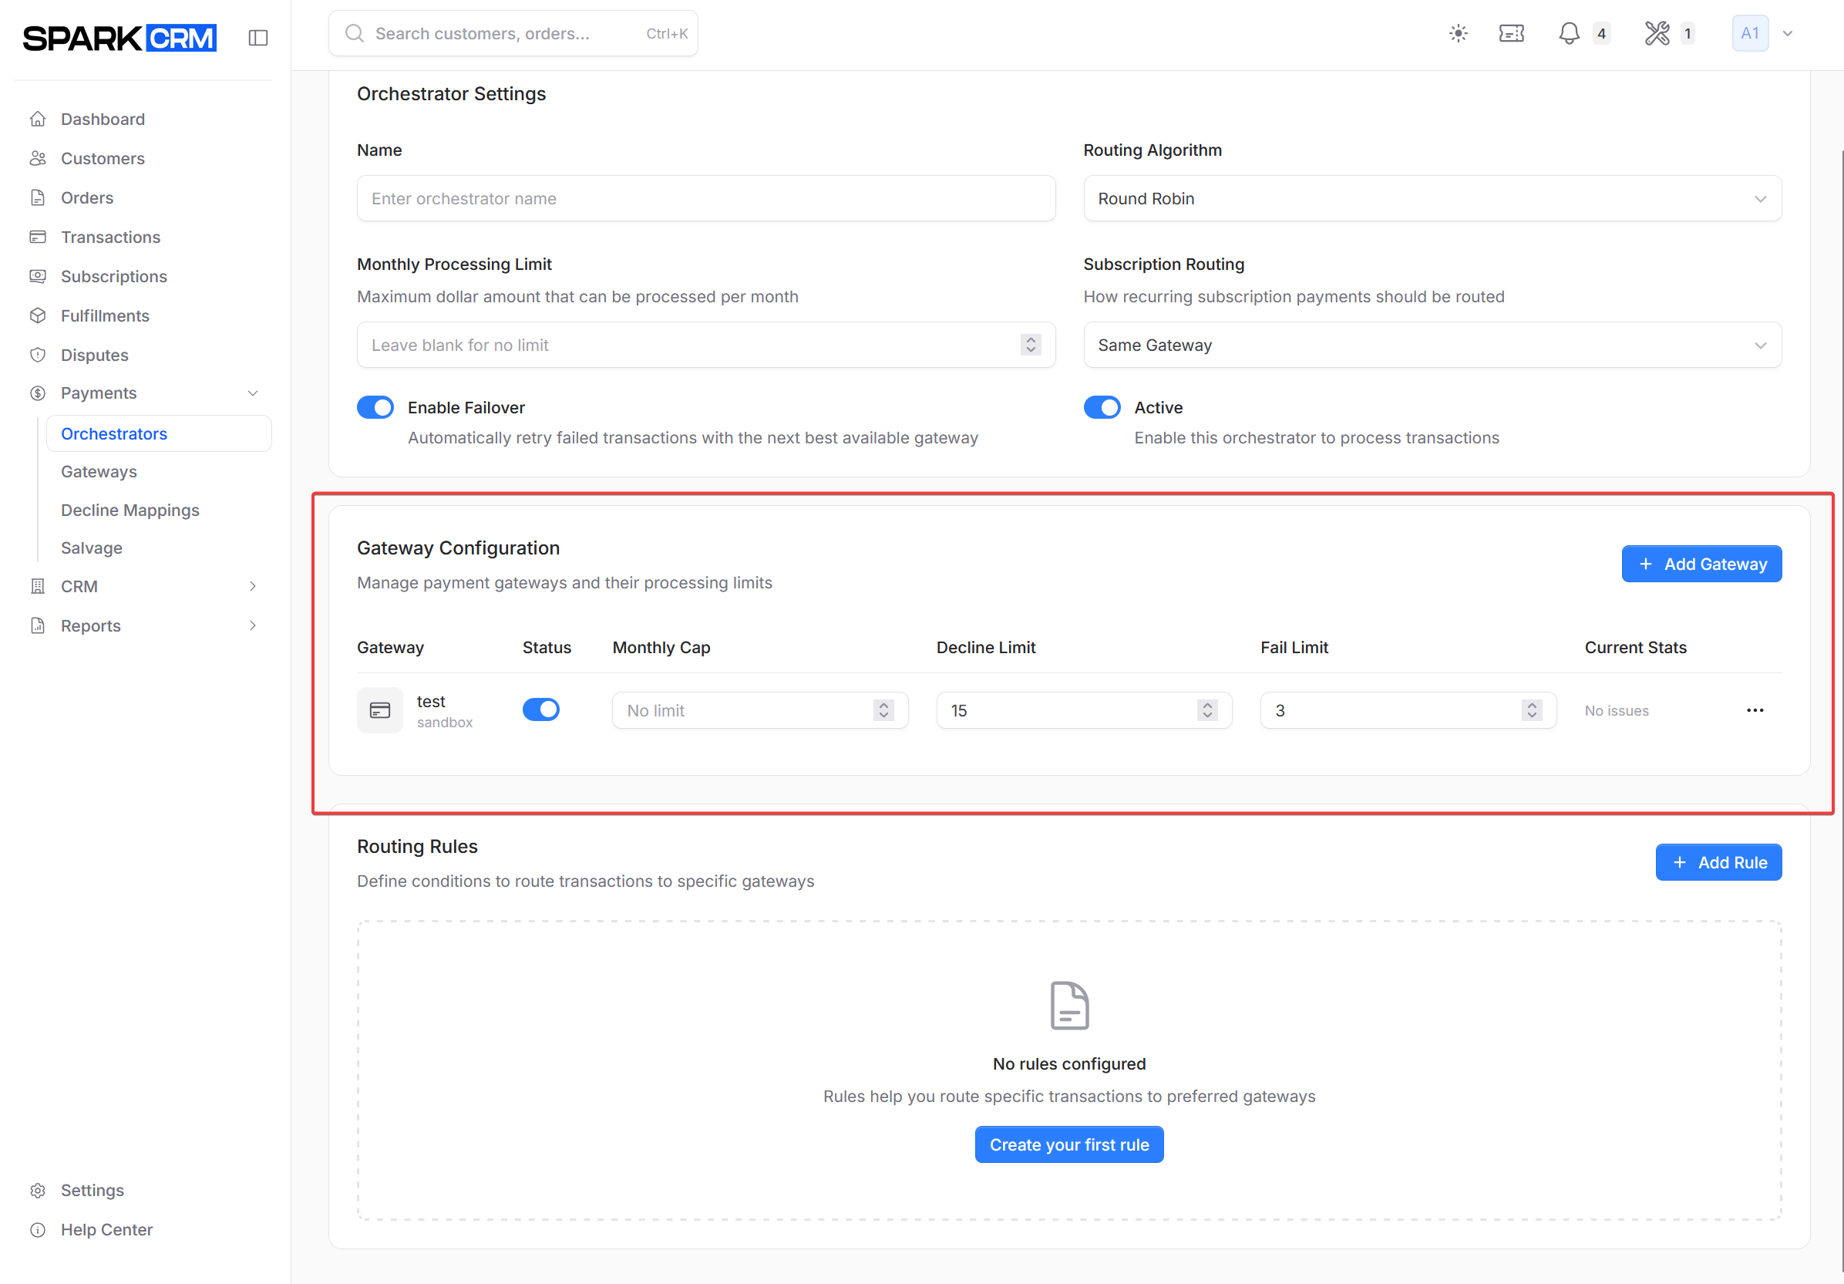Click the CRM building icon
This screenshot has height=1284, width=1844.
pos(38,587)
